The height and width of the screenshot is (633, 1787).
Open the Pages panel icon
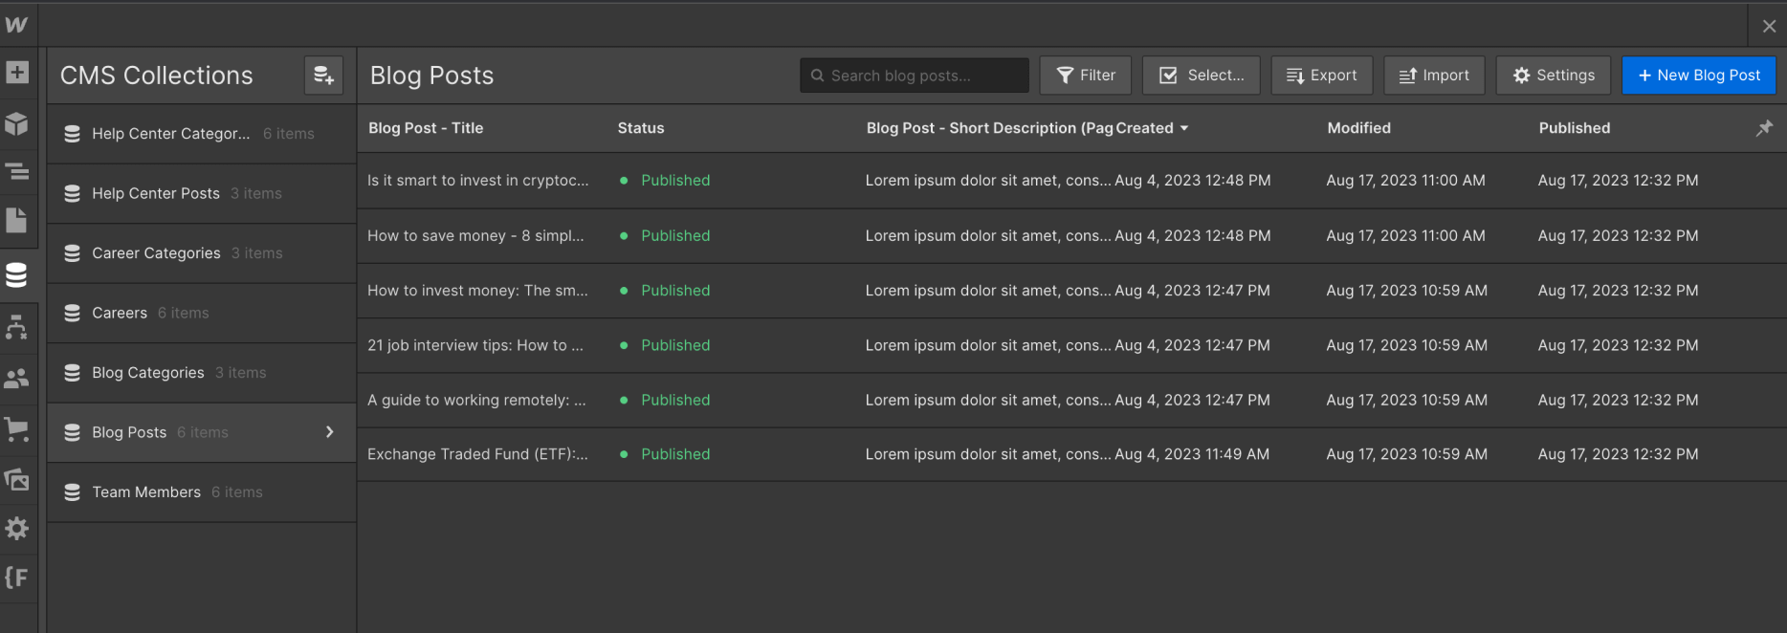[x=17, y=221]
